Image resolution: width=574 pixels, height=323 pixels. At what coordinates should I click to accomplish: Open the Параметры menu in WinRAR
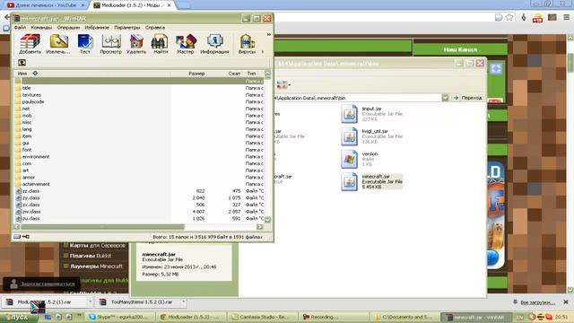[127, 28]
